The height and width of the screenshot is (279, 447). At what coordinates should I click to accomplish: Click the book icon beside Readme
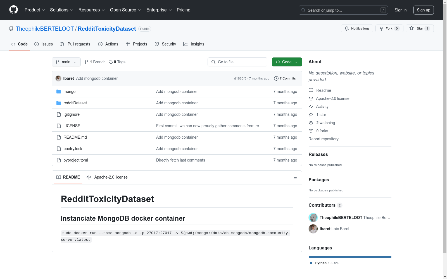point(311,90)
